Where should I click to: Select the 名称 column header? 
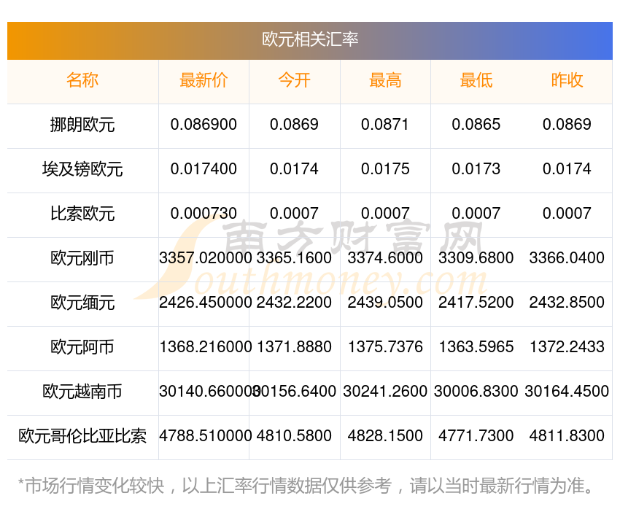82,80
